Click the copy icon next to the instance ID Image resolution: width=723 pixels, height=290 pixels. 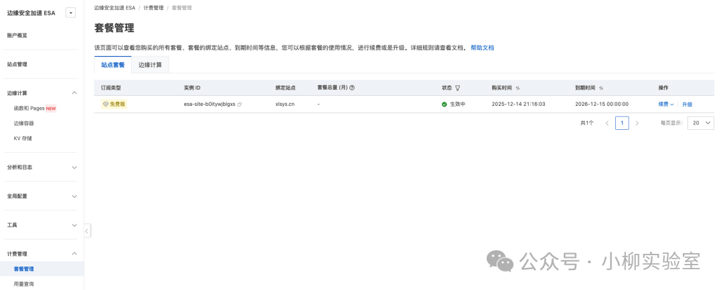pos(240,104)
